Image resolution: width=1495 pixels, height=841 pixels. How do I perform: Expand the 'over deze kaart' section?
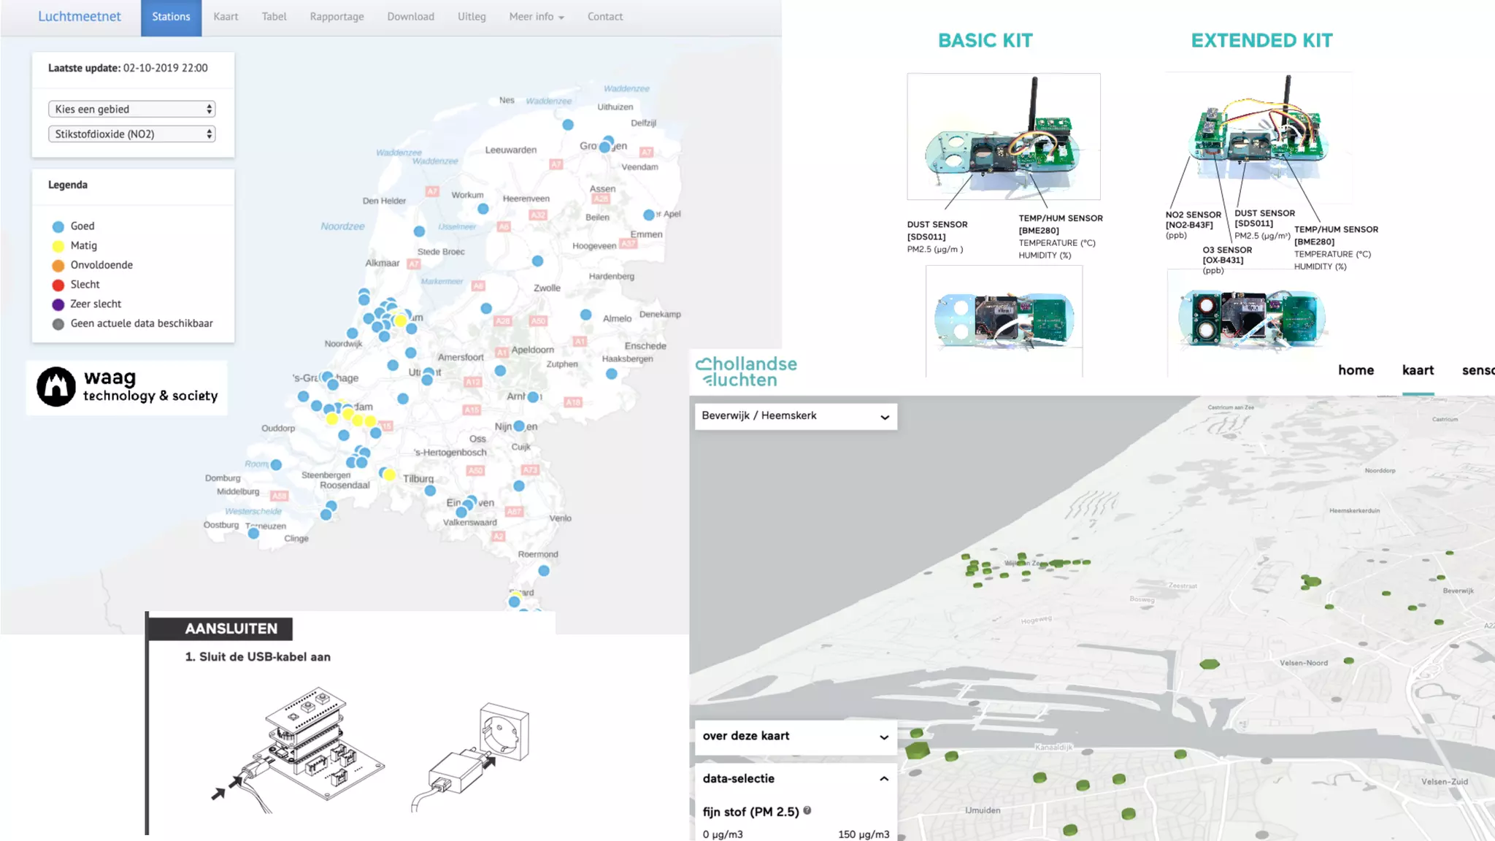(796, 736)
